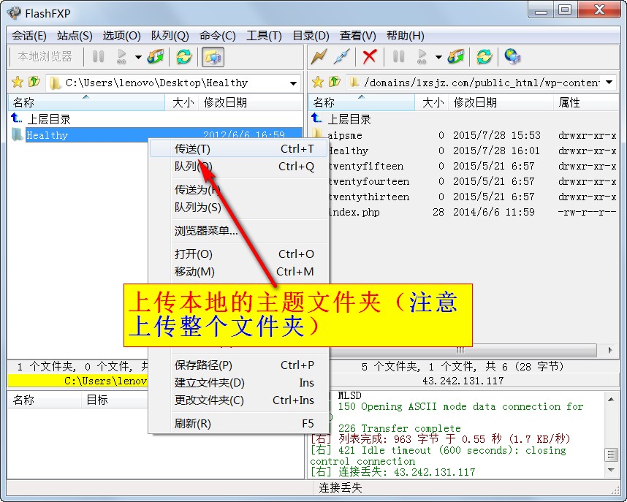This screenshot has width=627, height=502.
Task: Open the remote pane globe transfer icon
Action: [456, 57]
